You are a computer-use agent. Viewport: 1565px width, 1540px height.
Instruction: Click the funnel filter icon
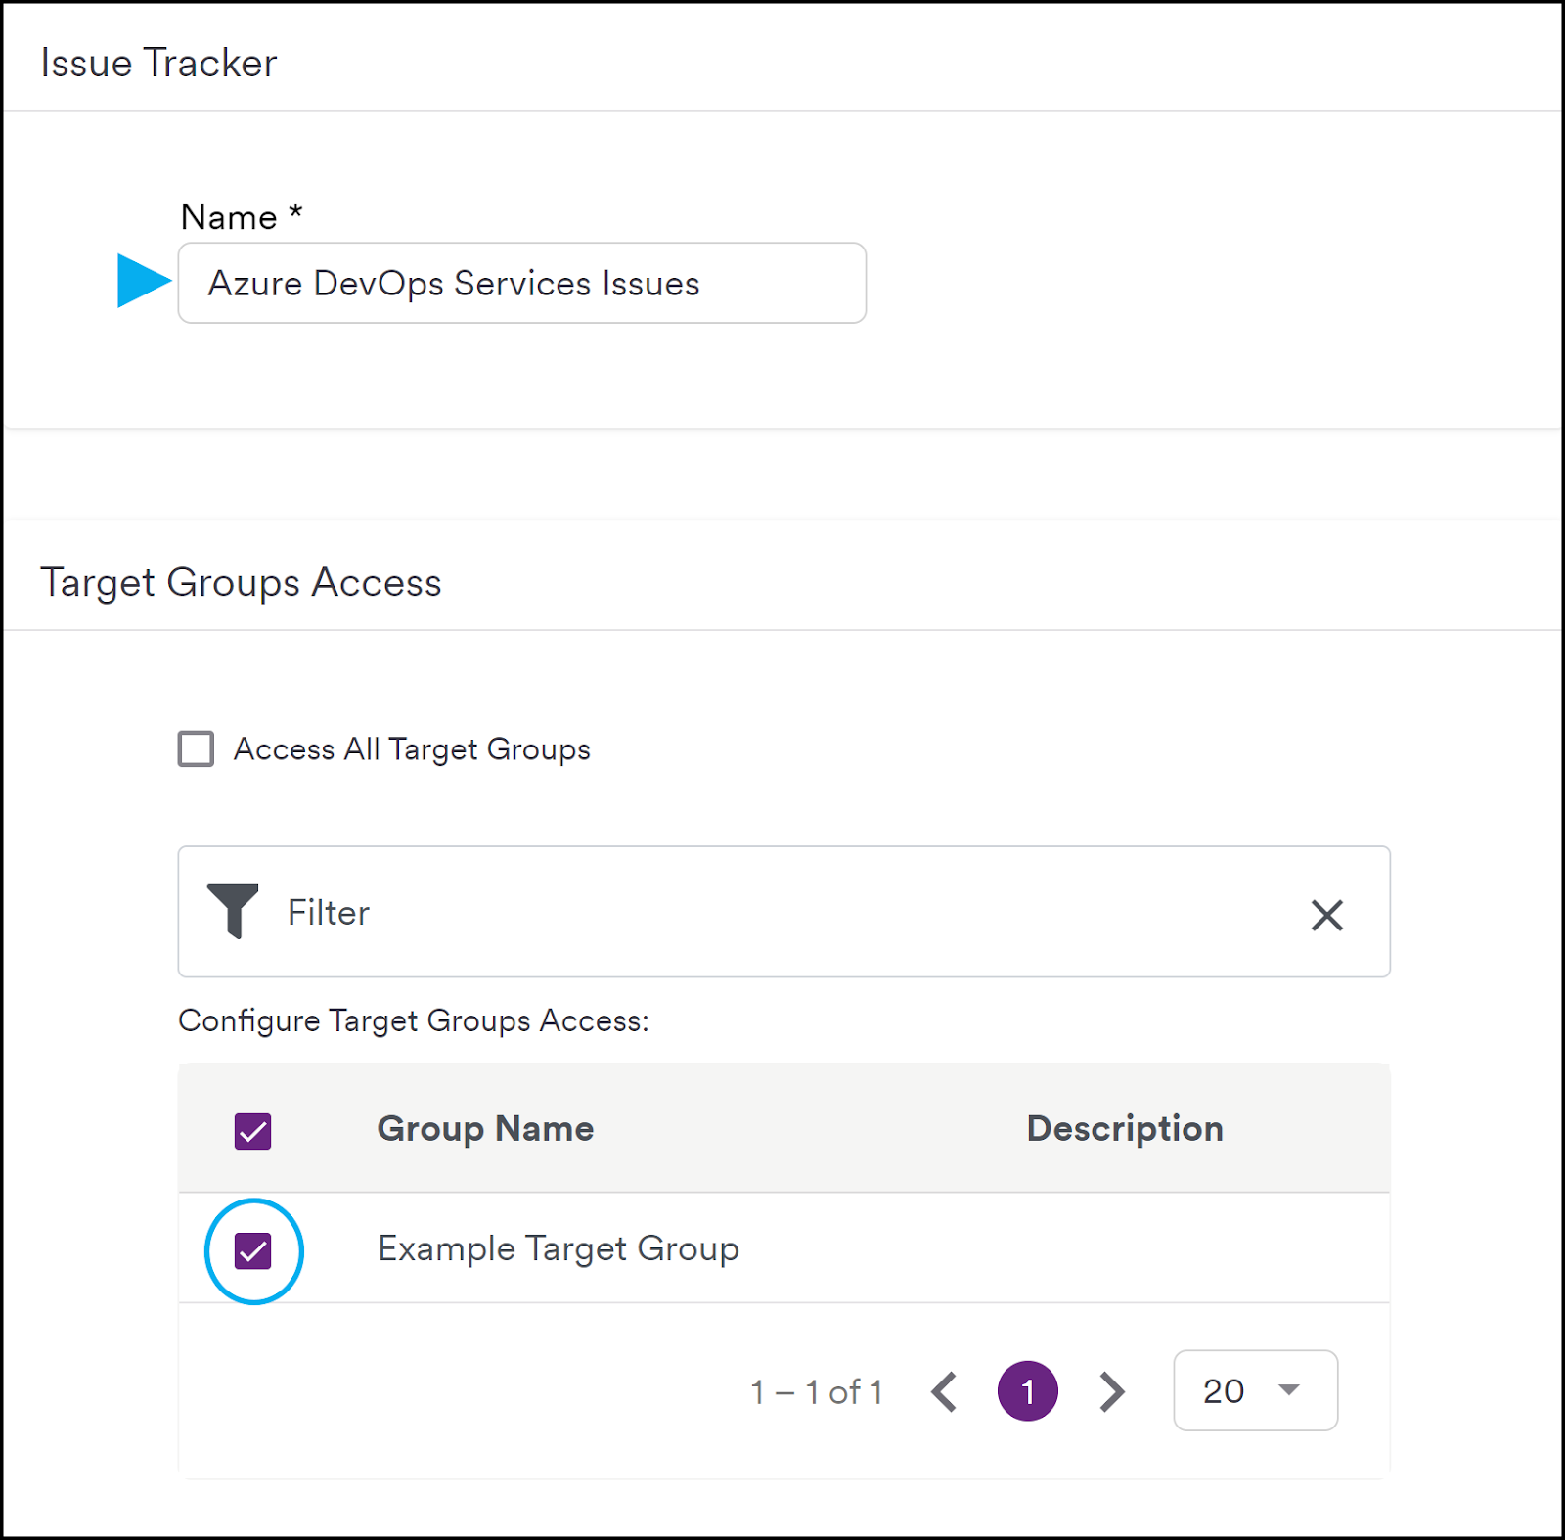[233, 911]
